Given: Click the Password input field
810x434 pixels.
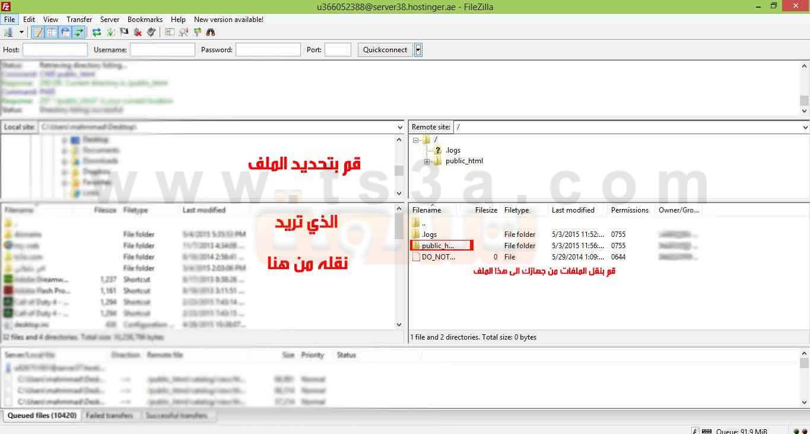Looking at the screenshot, I should [x=268, y=50].
